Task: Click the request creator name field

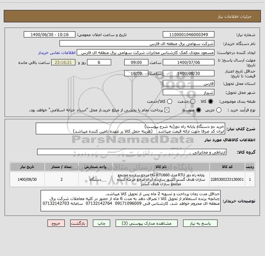Action: pyautogui.click(x=146, y=53)
